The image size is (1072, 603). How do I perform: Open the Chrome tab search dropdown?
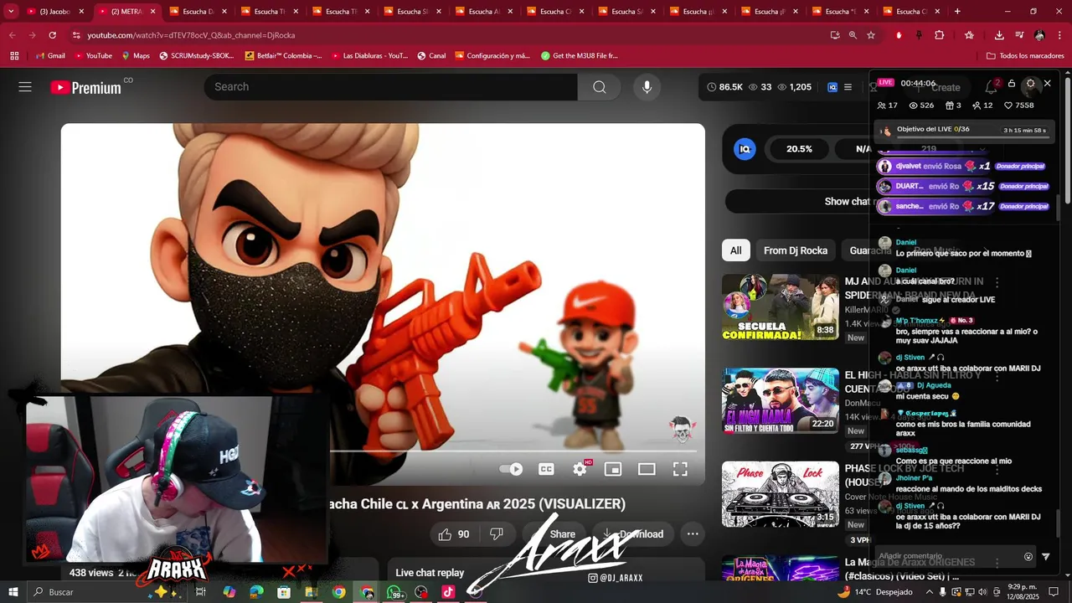click(x=11, y=11)
